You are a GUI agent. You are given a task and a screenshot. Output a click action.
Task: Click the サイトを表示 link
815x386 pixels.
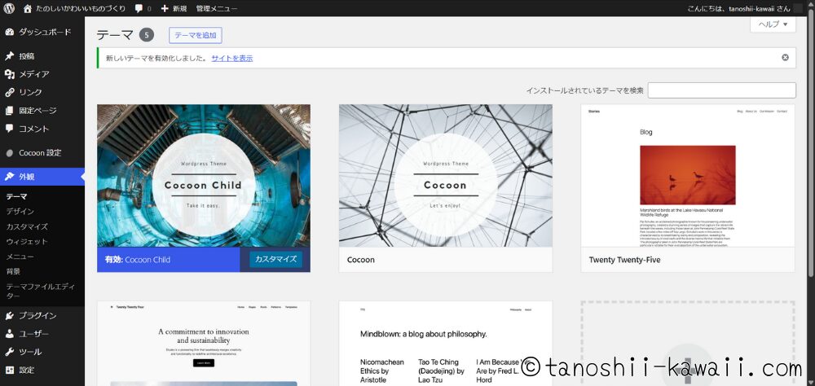(231, 59)
